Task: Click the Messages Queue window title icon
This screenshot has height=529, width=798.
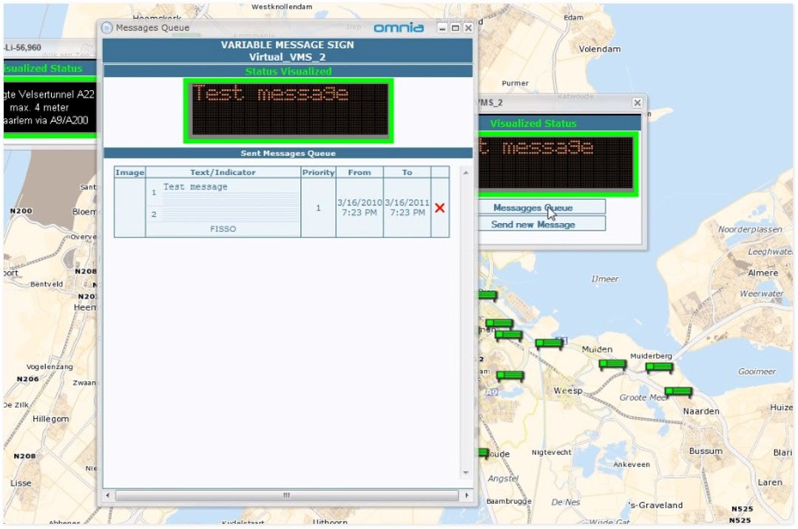Action: coord(106,28)
